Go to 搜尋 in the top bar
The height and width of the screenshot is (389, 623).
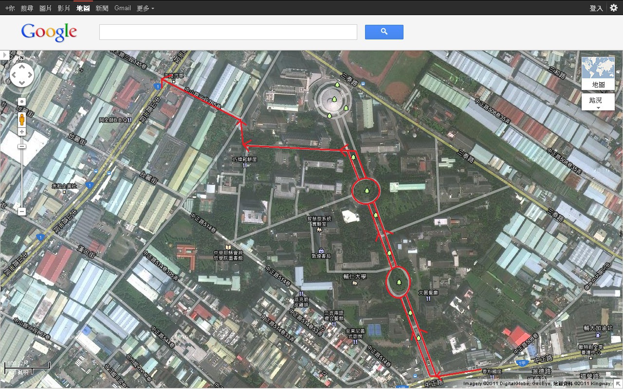coord(27,8)
